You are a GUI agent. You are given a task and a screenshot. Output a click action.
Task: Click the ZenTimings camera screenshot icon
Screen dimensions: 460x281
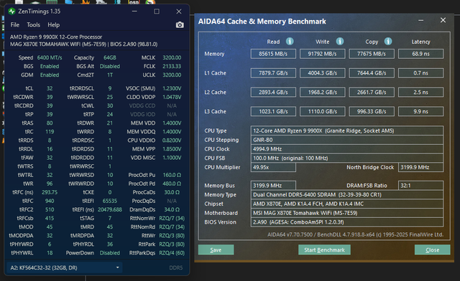point(180,25)
